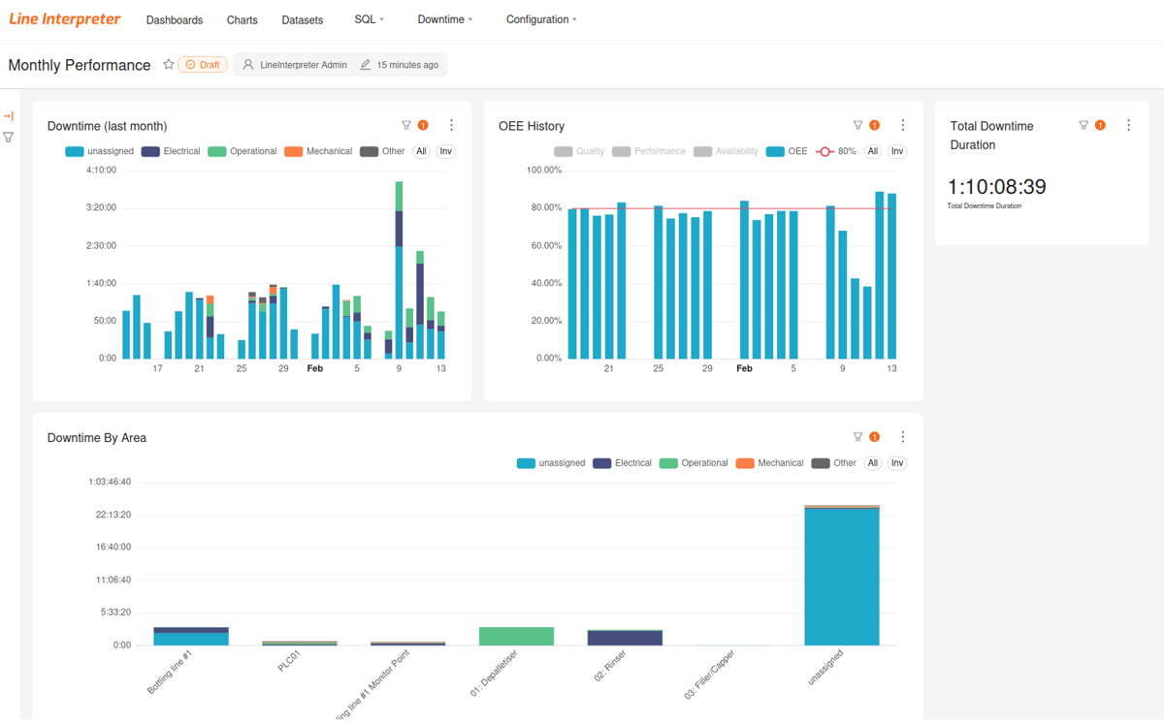Toggle the Operational series in Downtime By Area legend
1164x723 pixels.
tap(694, 463)
